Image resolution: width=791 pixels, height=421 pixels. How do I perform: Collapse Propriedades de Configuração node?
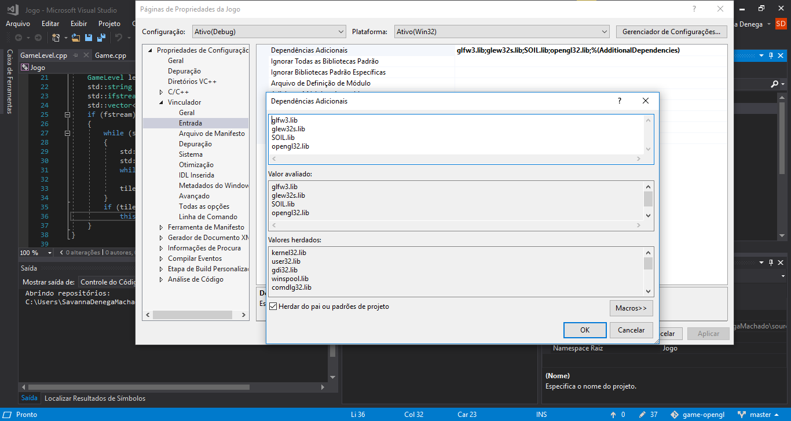[151, 50]
